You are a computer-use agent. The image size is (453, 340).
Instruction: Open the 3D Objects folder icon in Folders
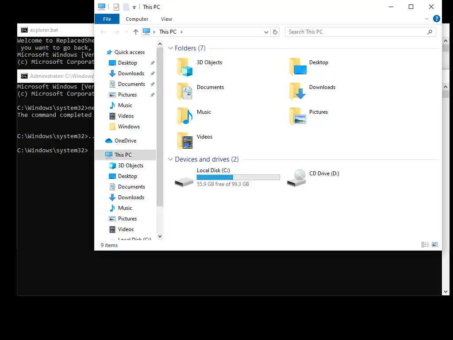pyautogui.click(x=185, y=67)
